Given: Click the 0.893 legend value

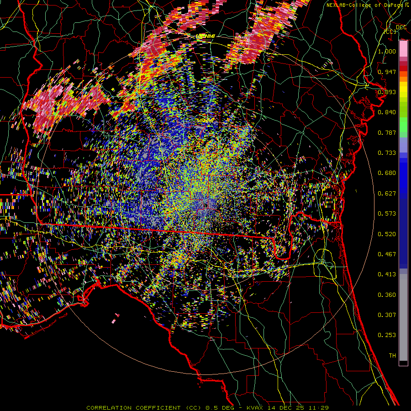Looking at the screenshot, I should coord(387,92).
